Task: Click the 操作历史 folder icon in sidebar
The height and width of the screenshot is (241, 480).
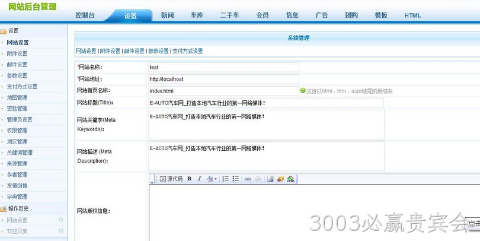Action: pos(4,209)
